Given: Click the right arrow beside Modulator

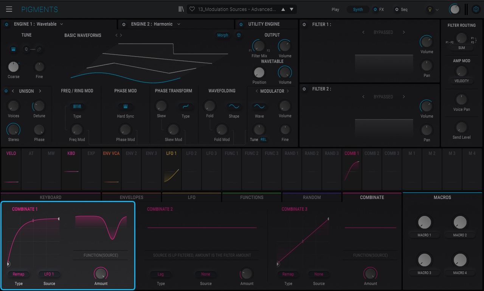Looking at the screenshot, I should pos(288,91).
